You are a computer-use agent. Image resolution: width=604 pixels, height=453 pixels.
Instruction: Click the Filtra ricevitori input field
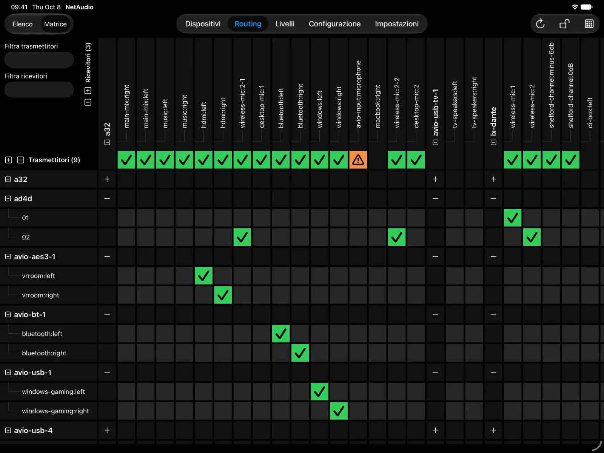point(39,89)
